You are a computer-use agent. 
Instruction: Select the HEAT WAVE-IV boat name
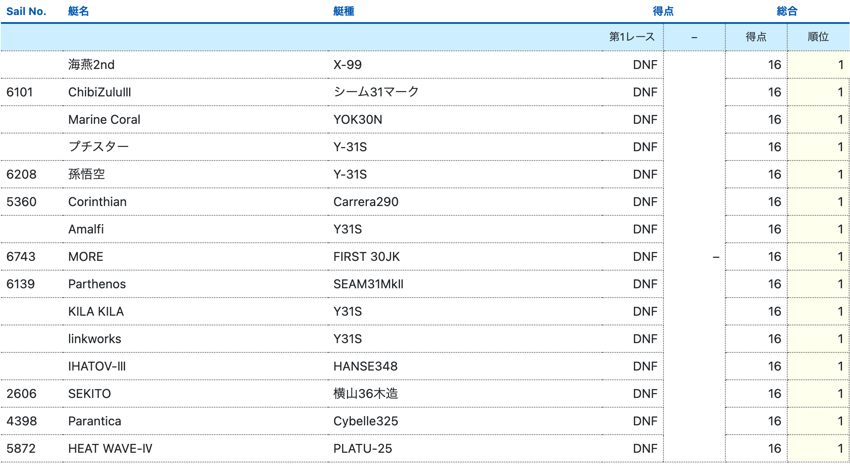click(110, 449)
